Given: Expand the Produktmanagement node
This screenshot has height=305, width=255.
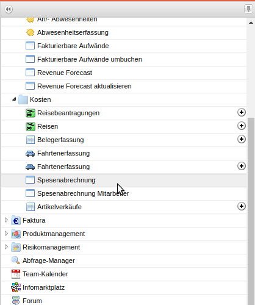Looking at the screenshot, I should [x=6, y=233].
